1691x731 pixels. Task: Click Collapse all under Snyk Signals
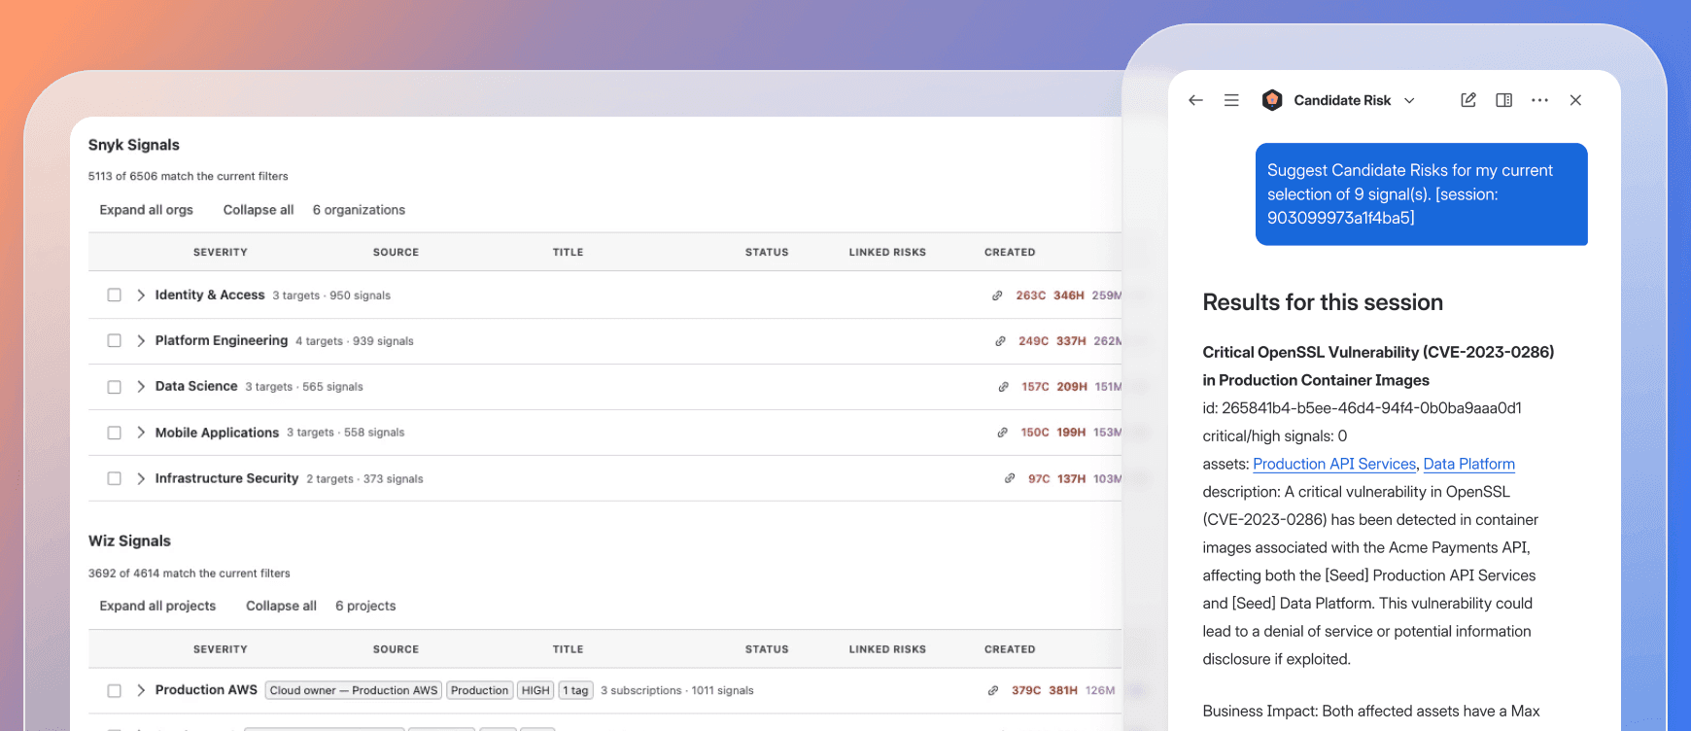click(x=259, y=210)
